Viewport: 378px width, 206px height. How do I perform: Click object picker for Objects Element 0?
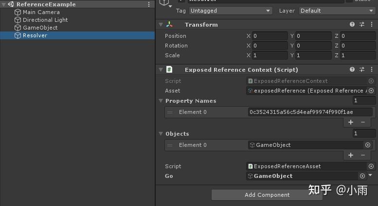(368, 145)
